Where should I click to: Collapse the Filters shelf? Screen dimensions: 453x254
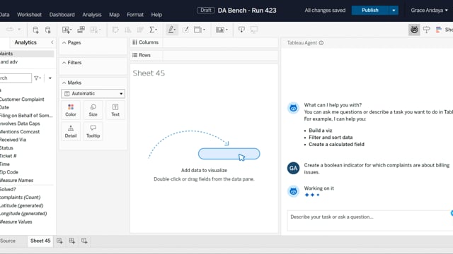pos(64,63)
